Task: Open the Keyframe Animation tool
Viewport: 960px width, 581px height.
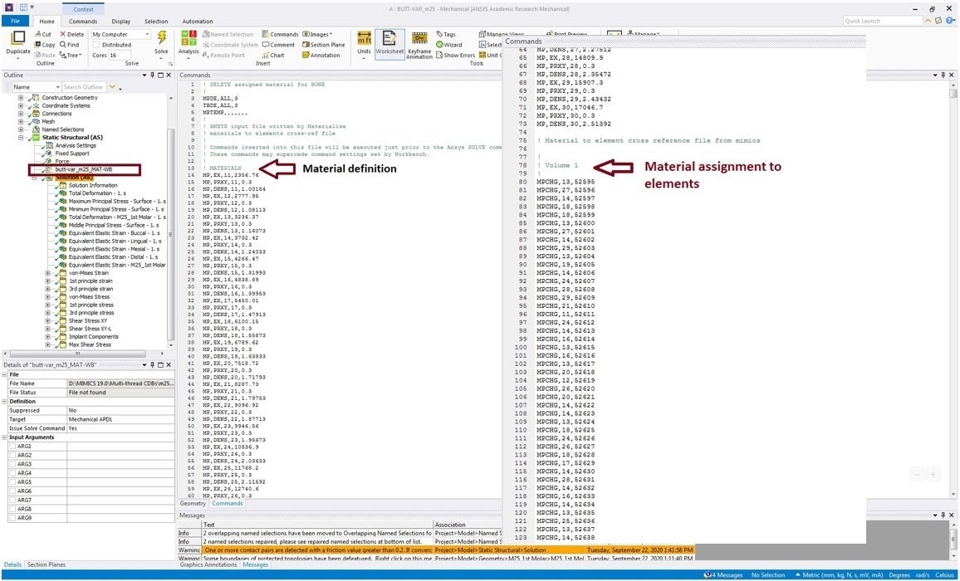Action: (x=419, y=45)
